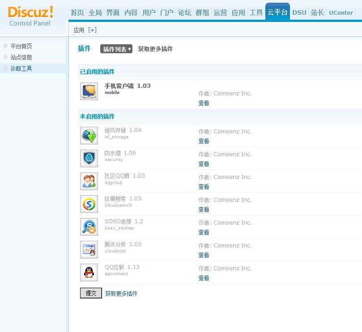Open the 界面 top menu
The height and width of the screenshot is (332, 362).
tap(113, 13)
